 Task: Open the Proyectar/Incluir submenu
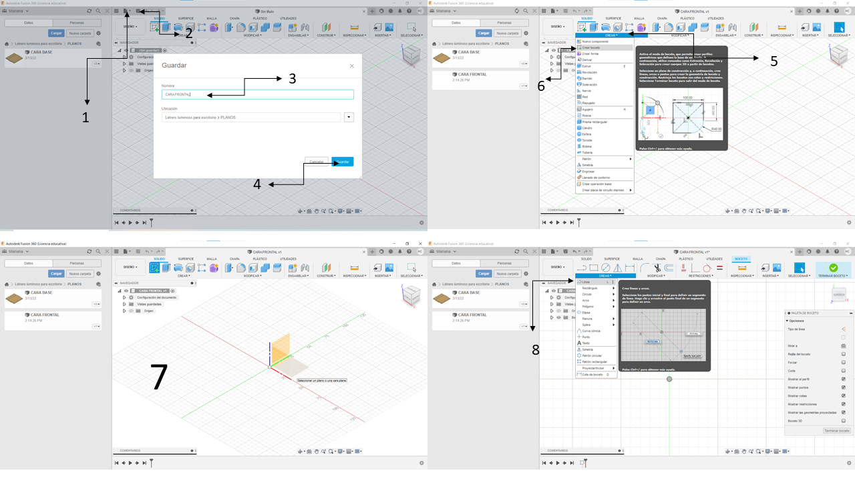(x=595, y=368)
